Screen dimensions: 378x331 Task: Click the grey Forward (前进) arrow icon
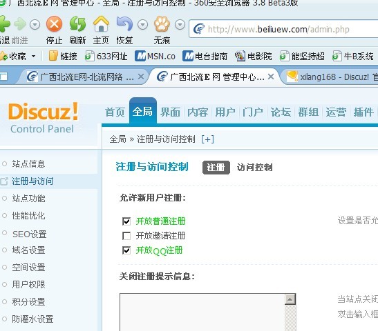(20, 24)
